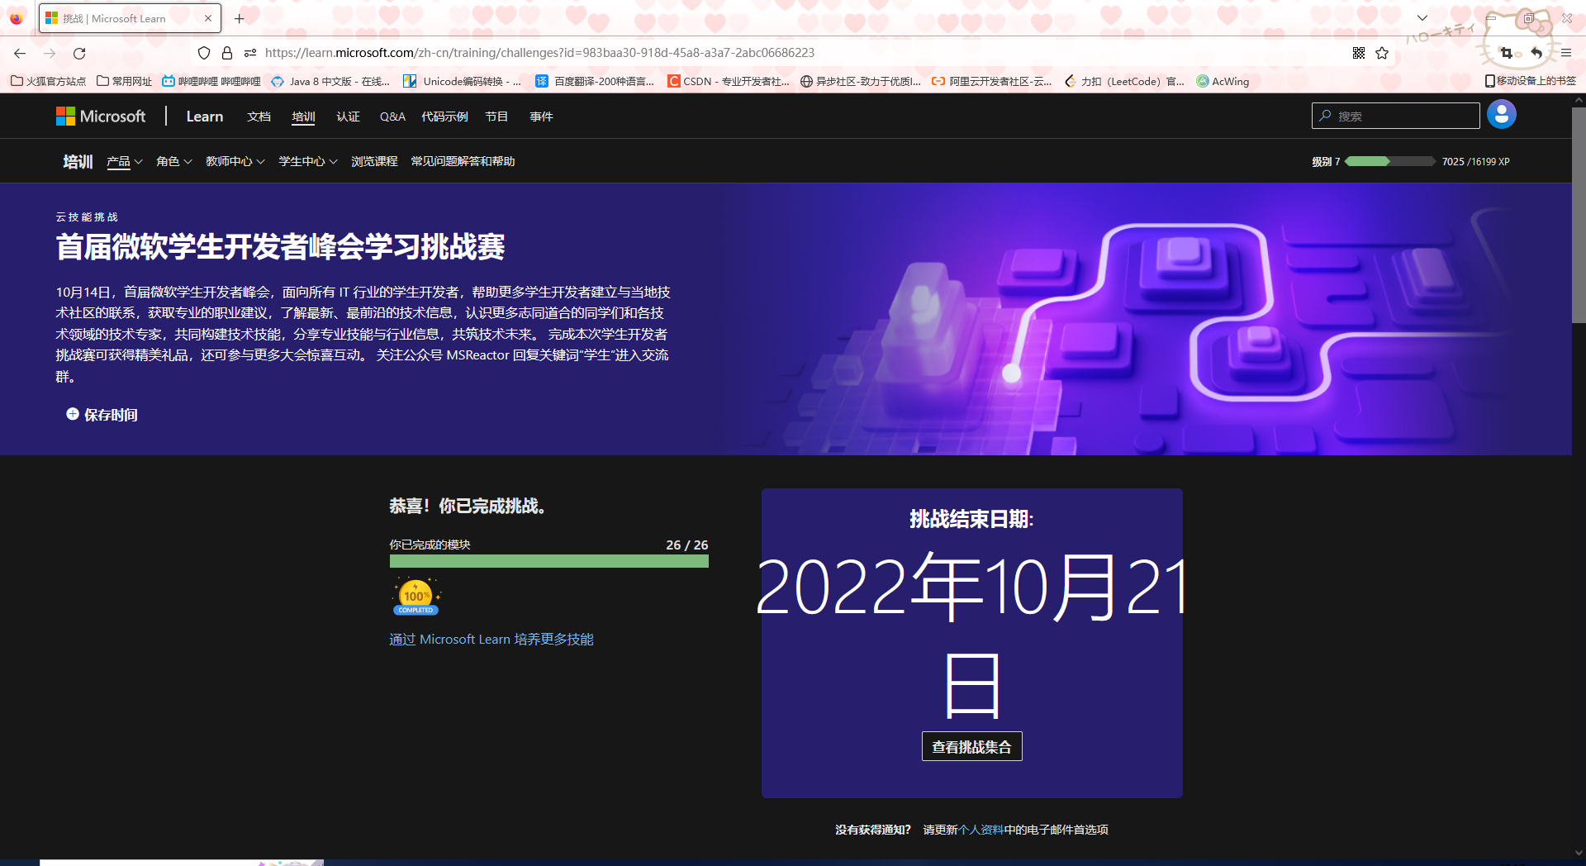
Task: Close the Microsoft Learn tab
Action: (208, 18)
